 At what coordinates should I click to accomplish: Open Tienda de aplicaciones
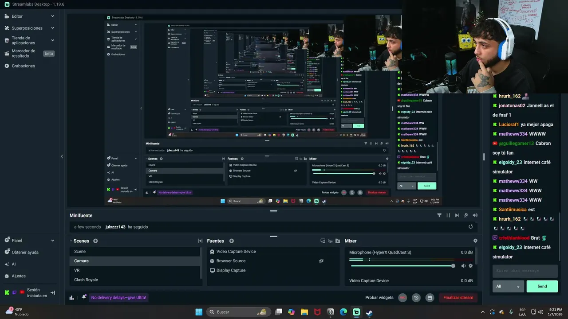pyautogui.click(x=23, y=40)
